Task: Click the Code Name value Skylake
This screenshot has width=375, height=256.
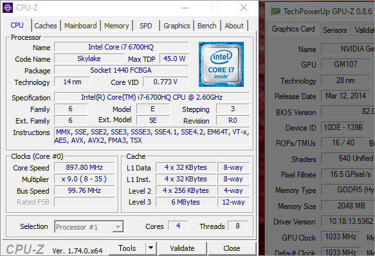Action: 89,59
